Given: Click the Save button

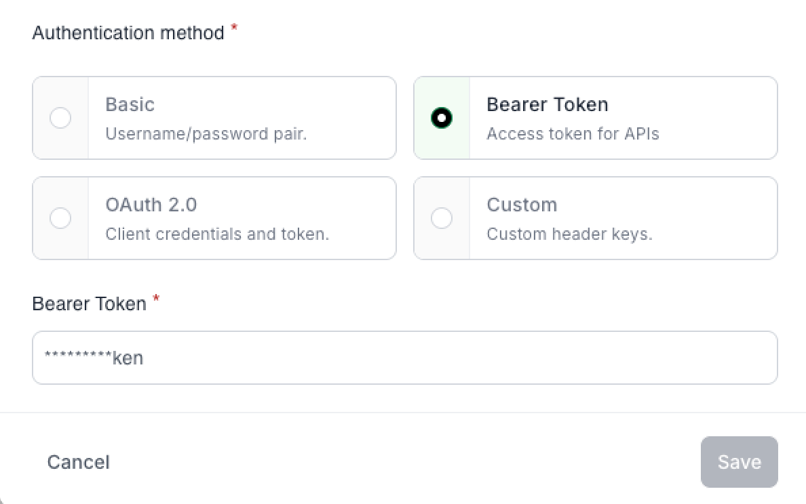Looking at the screenshot, I should [739, 462].
